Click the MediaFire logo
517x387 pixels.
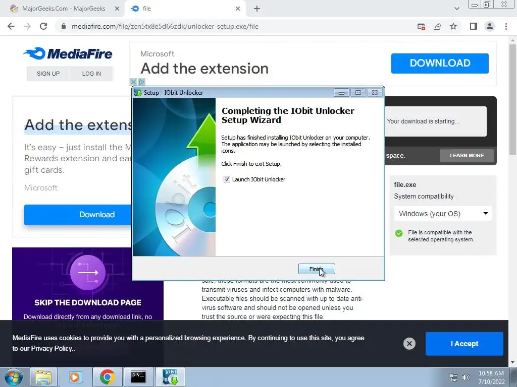click(x=68, y=53)
